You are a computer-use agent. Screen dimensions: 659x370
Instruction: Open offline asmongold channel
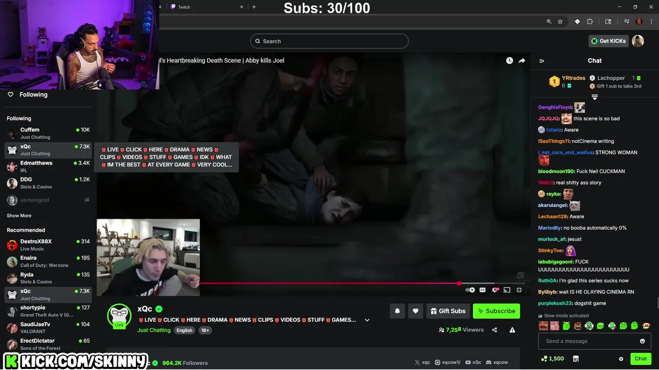pyautogui.click(x=48, y=200)
